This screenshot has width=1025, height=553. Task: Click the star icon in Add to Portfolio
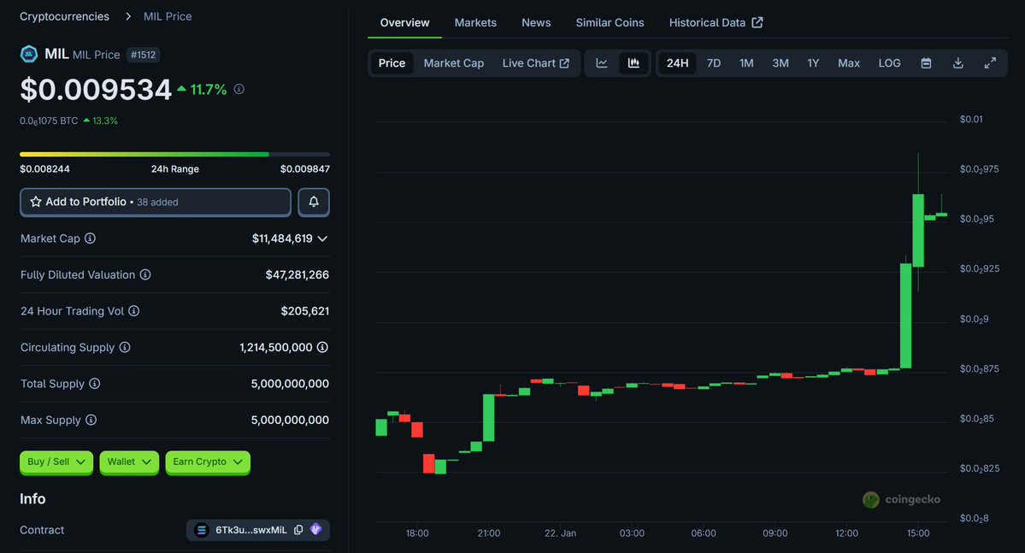(36, 202)
